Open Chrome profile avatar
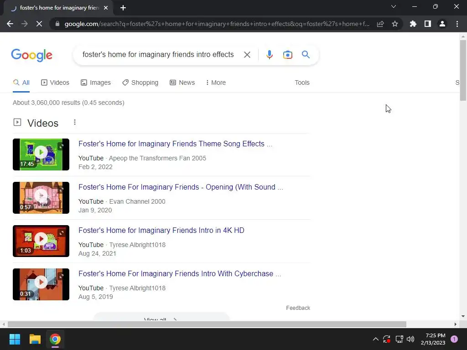Screen dimensions: 467x350 click(x=442, y=24)
